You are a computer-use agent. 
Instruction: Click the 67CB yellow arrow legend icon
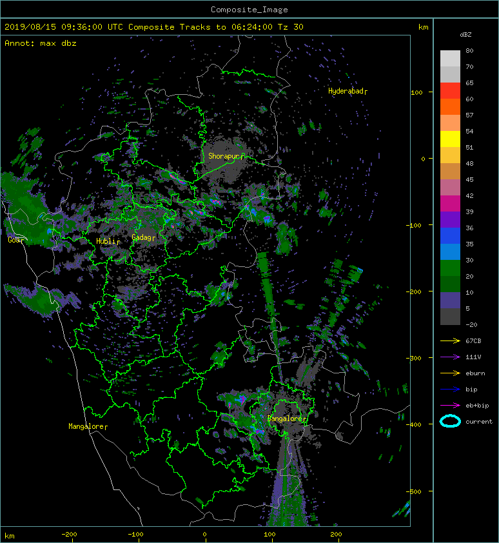(450, 341)
